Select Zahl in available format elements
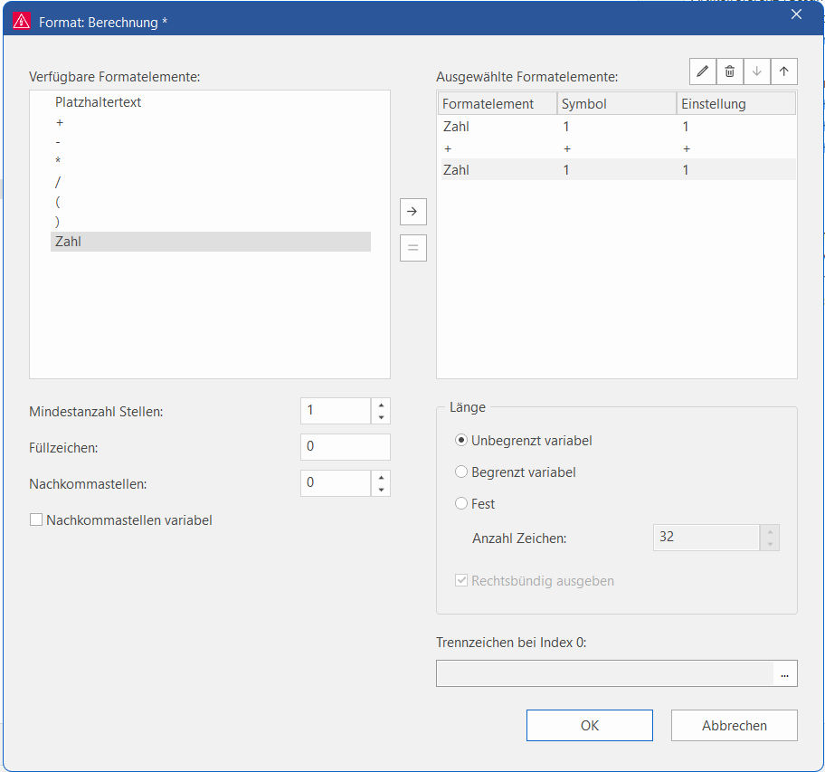The width and height of the screenshot is (825, 772). point(211,242)
